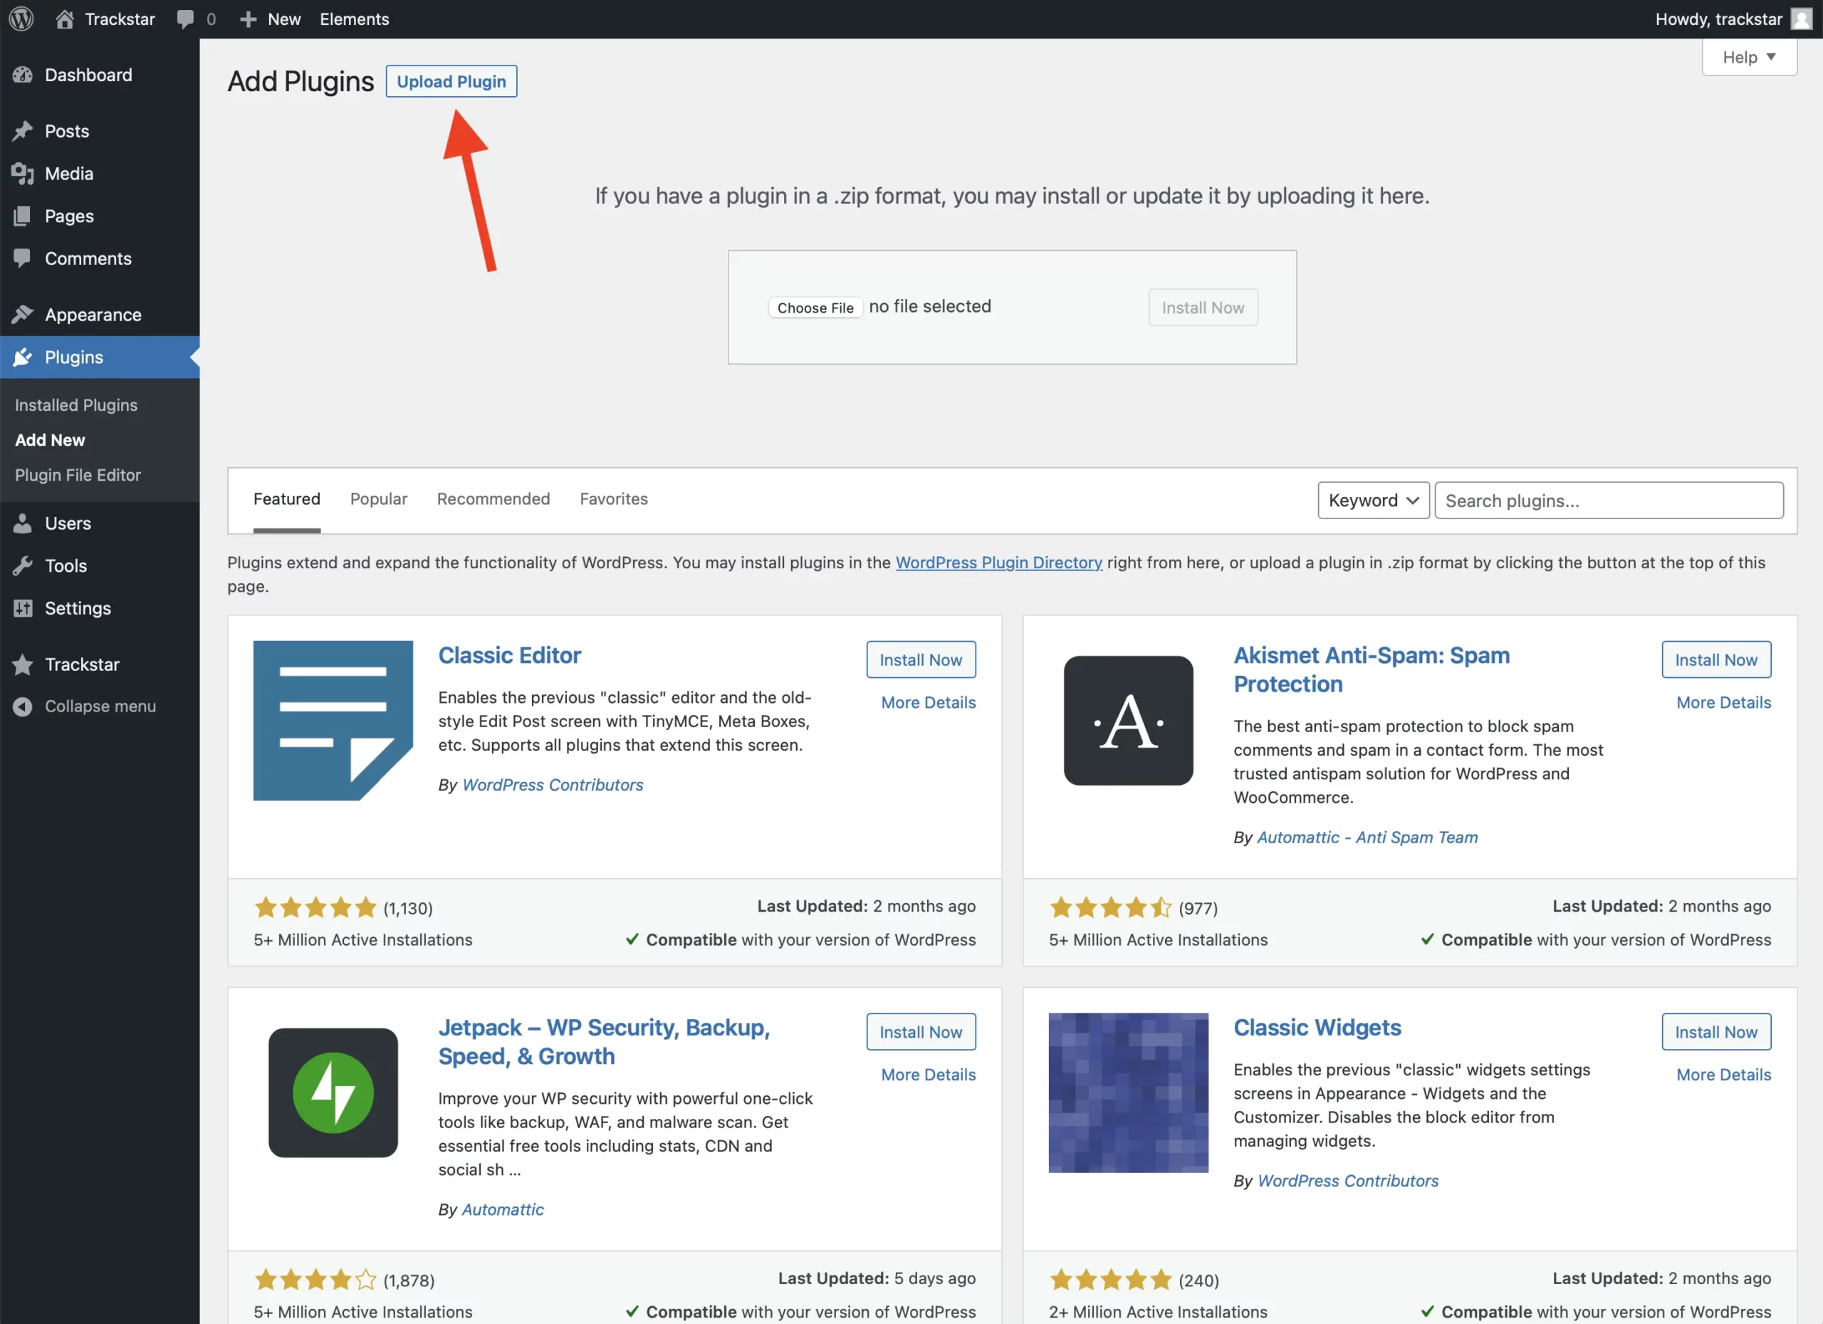The width and height of the screenshot is (1823, 1324).
Task: Click the Appearance paintbrush icon
Action: (23, 314)
